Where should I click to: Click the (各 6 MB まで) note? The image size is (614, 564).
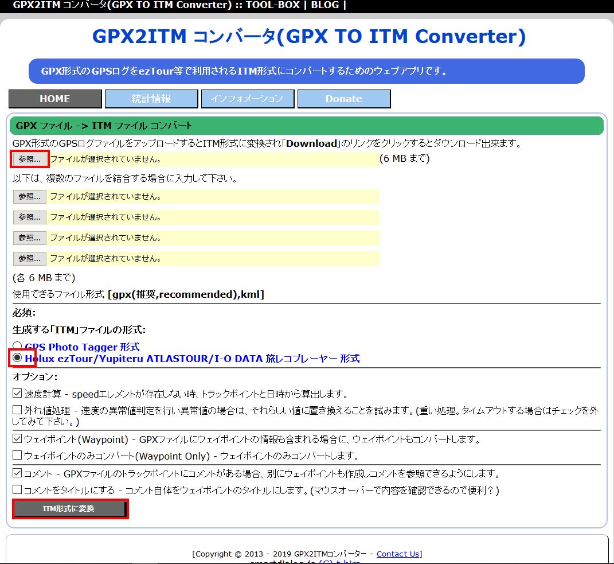[x=44, y=278]
